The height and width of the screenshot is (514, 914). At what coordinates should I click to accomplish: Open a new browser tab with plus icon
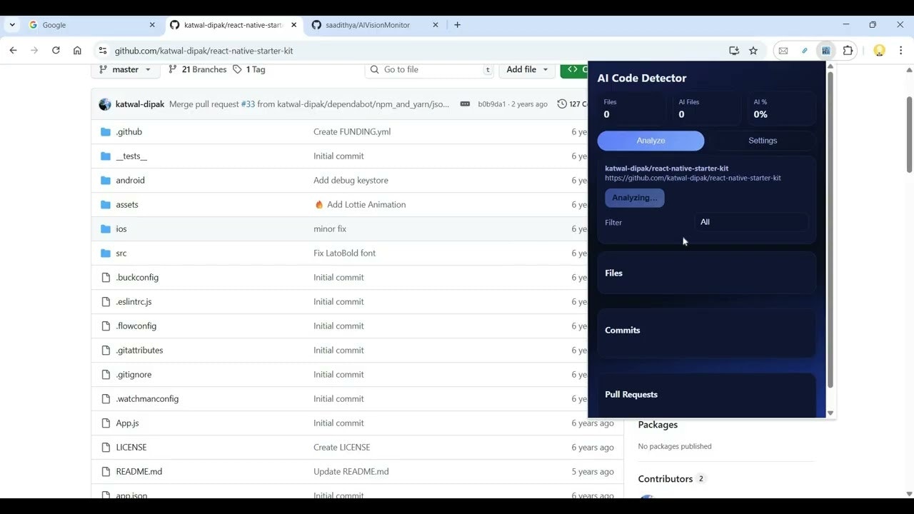pos(458,25)
